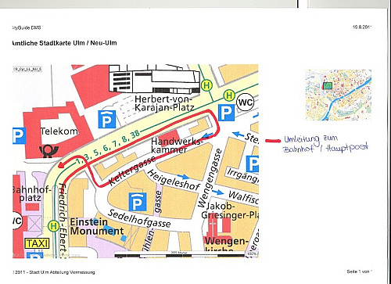Click the parking P icon near Irrgängle

pos(253,164)
